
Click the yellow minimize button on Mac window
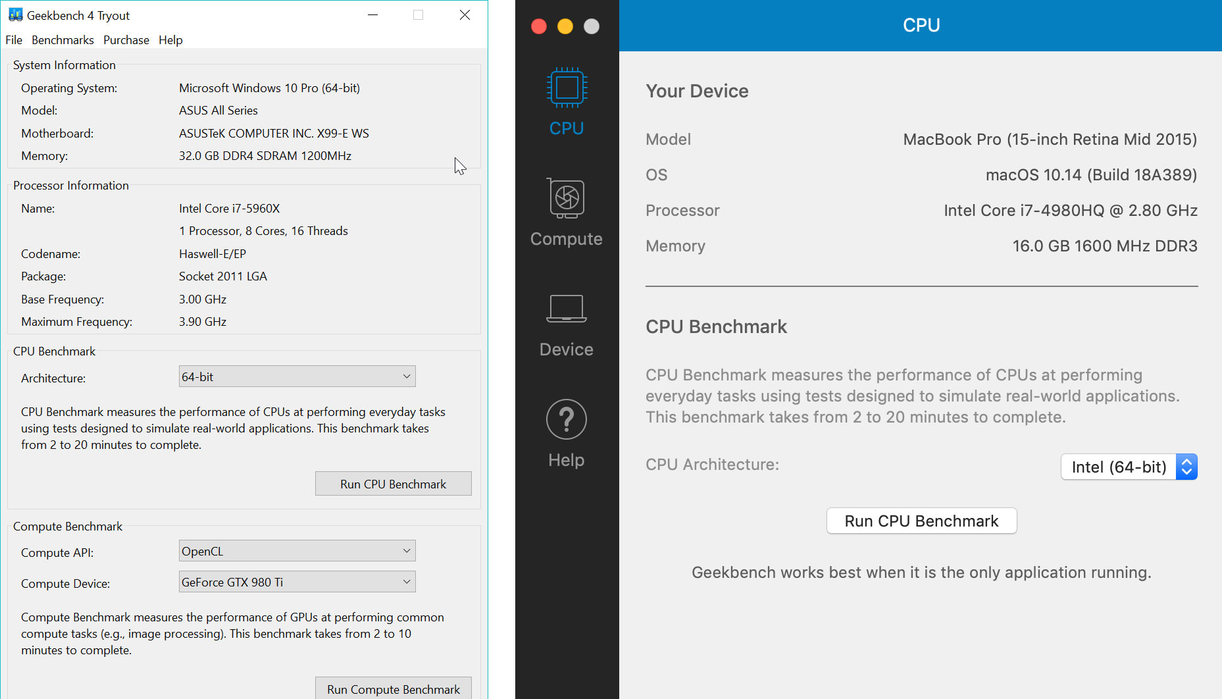click(565, 26)
